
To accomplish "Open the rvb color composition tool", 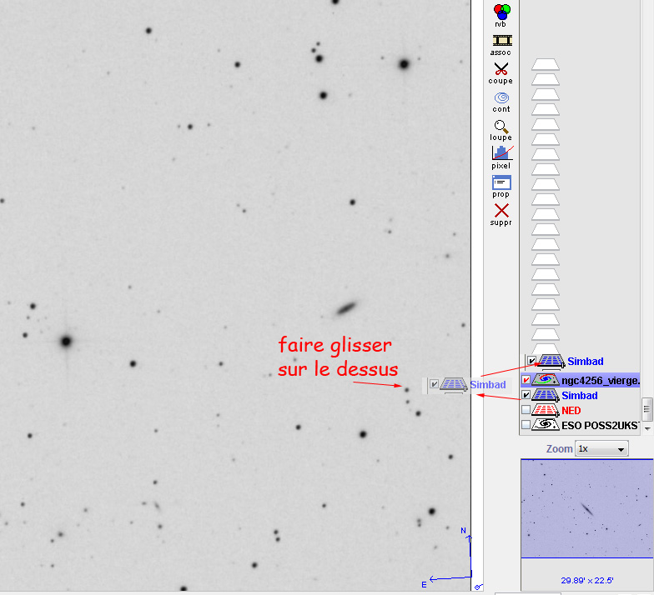I will pos(502,15).
